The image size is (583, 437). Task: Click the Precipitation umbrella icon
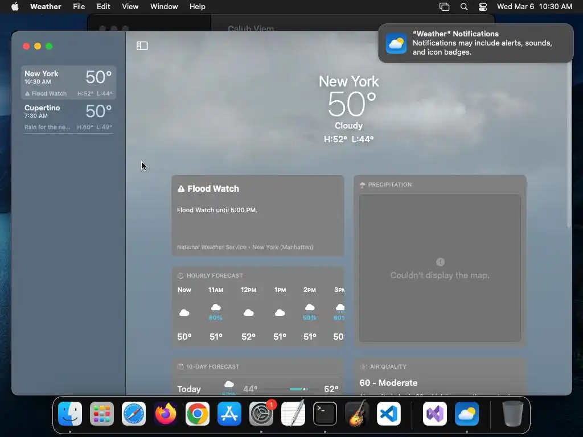point(363,185)
